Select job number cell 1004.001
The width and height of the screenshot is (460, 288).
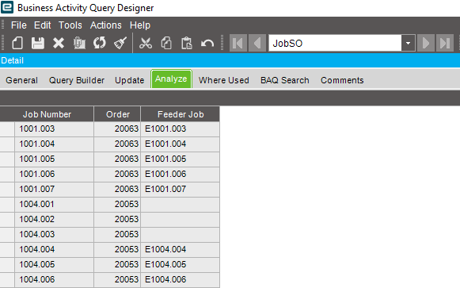click(55, 204)
